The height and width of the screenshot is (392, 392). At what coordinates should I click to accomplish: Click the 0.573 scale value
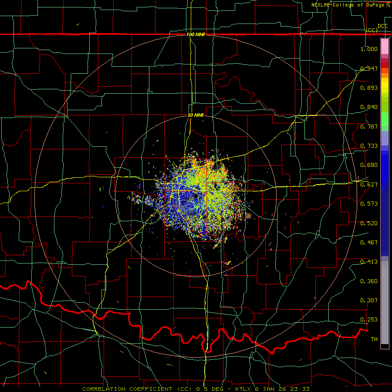369,204
